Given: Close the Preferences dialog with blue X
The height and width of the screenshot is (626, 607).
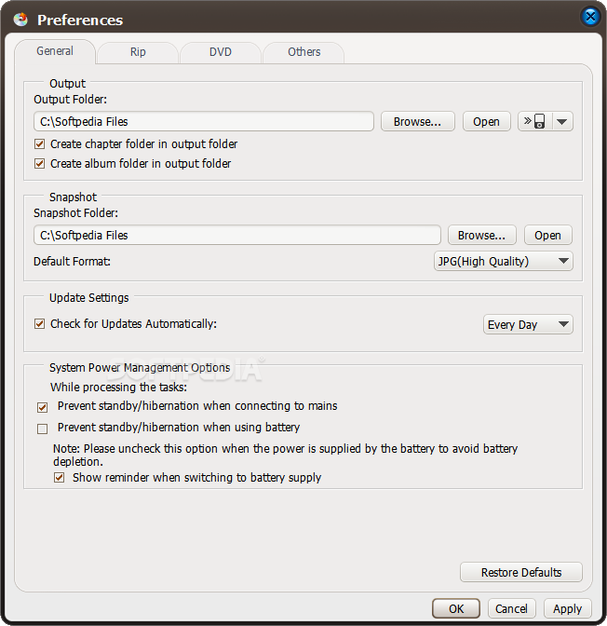Looking at the screenshot, I should coord(590,17).
